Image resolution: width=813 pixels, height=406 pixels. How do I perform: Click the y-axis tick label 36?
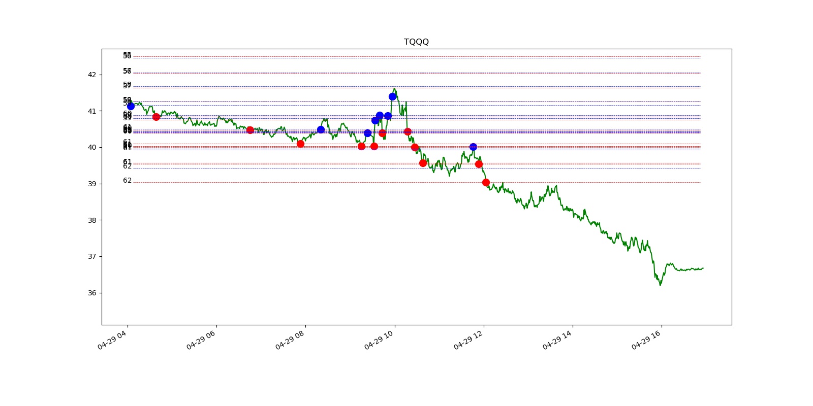[92, 293]
